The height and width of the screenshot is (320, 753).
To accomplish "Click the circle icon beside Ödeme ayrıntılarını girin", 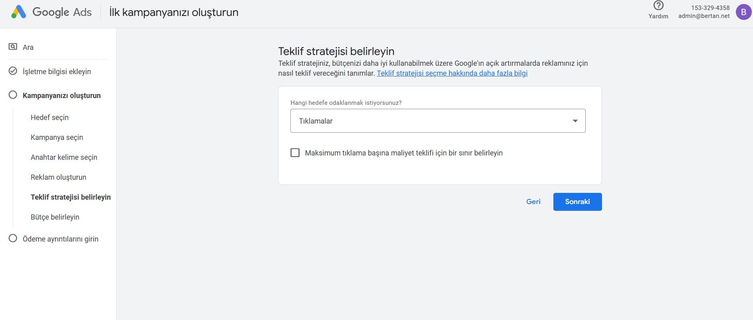I will [13, 238].
